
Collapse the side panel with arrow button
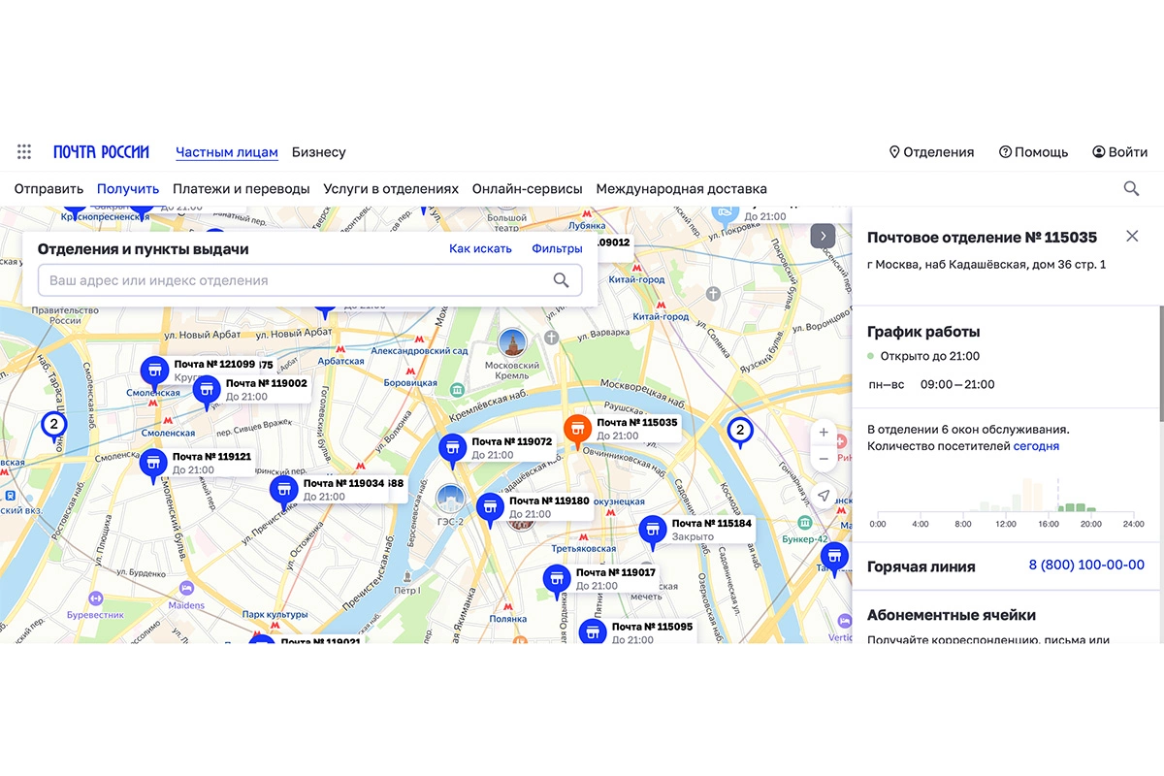pos(823,236)
